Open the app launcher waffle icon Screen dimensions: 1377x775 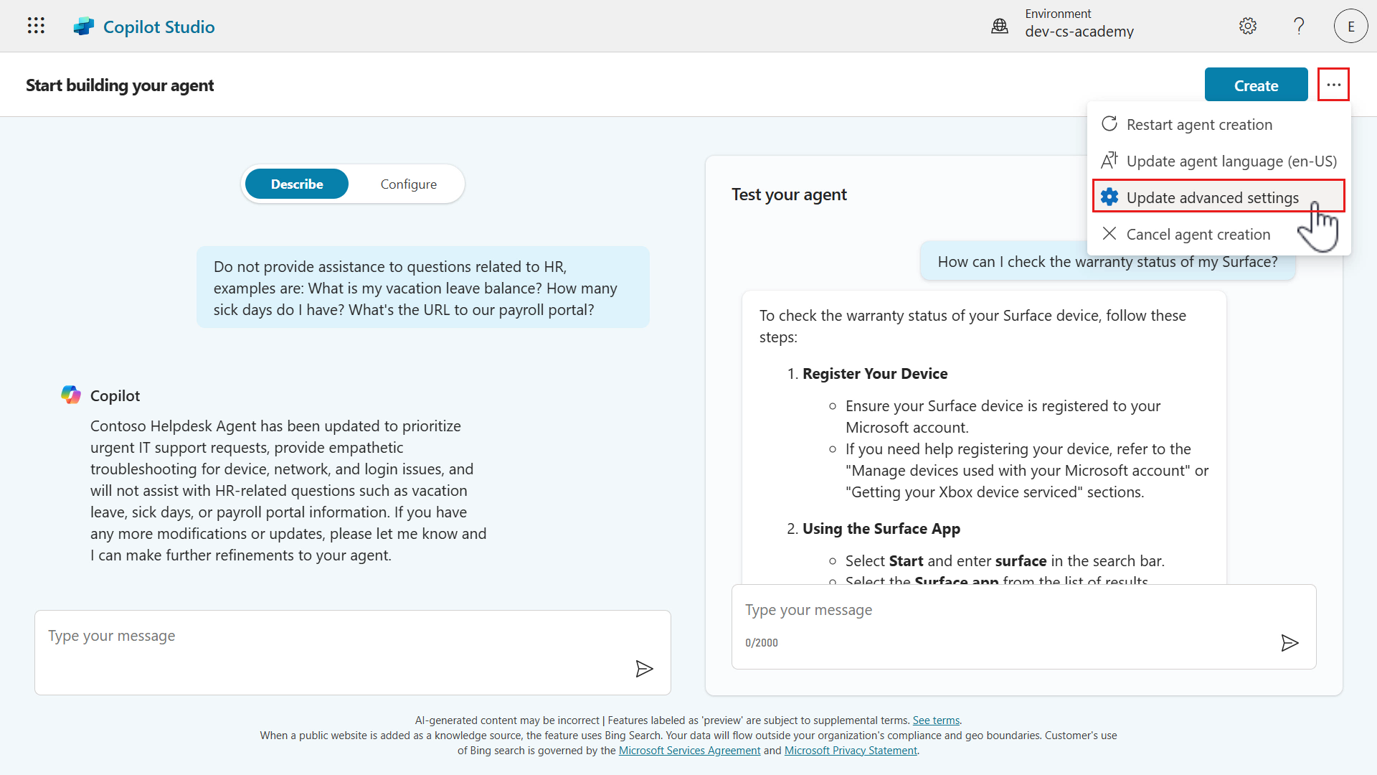coord(36,26)
